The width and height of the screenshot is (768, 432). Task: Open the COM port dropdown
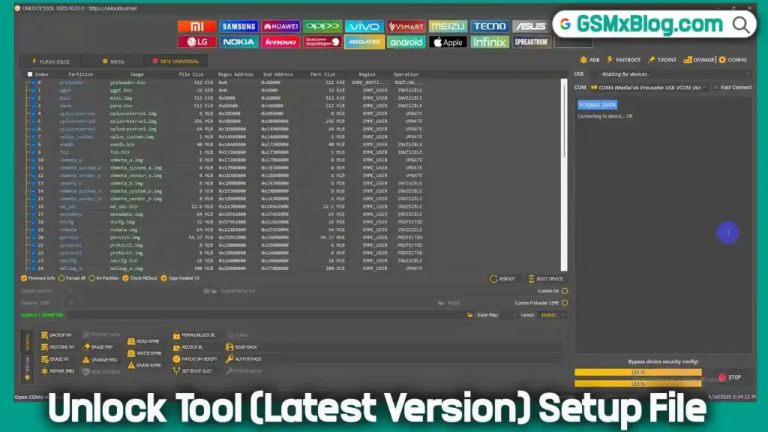pyautogui.click(x=649, y=88)
